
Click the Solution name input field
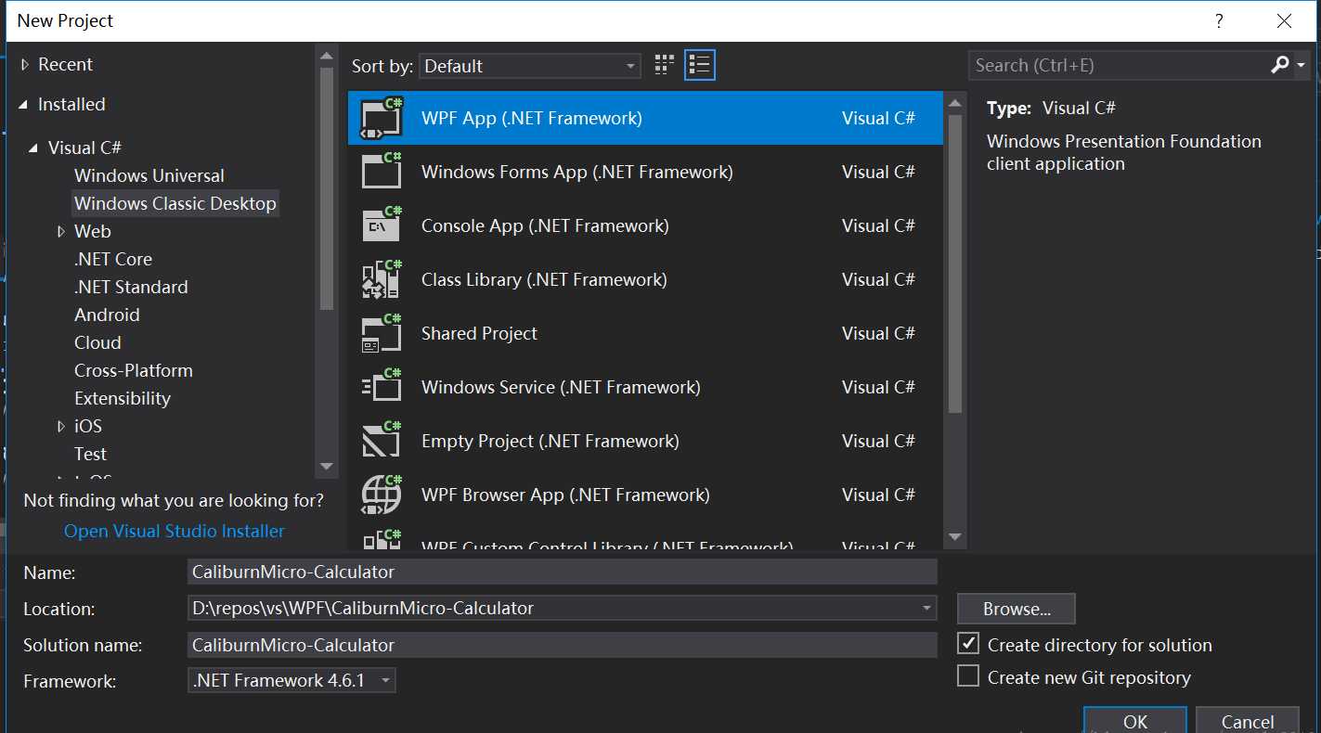point(562,645)
